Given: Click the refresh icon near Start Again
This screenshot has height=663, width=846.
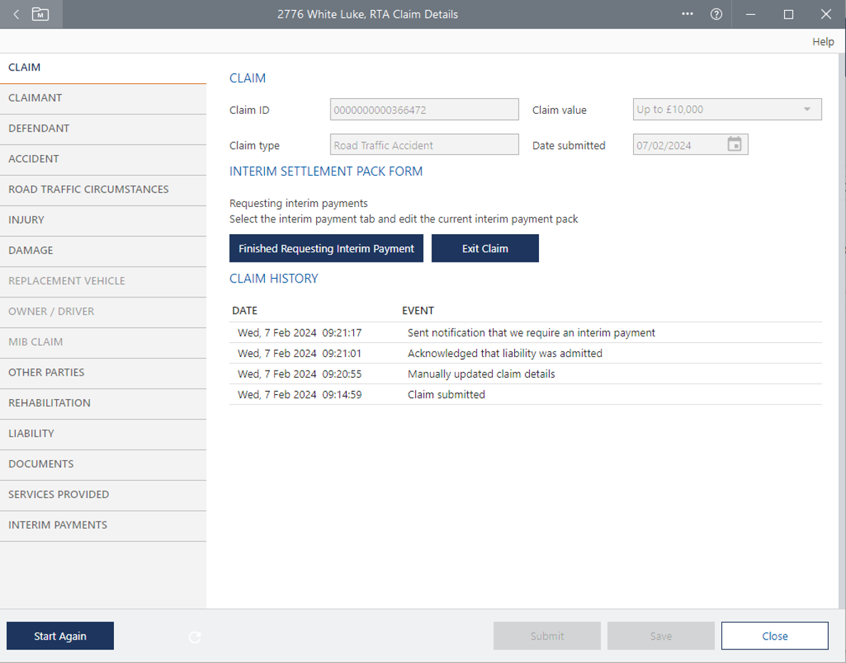Looking at the screenshot, I should tap(194, 637).
